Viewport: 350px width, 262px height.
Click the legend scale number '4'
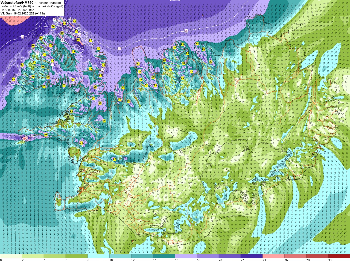coord(45,260)
